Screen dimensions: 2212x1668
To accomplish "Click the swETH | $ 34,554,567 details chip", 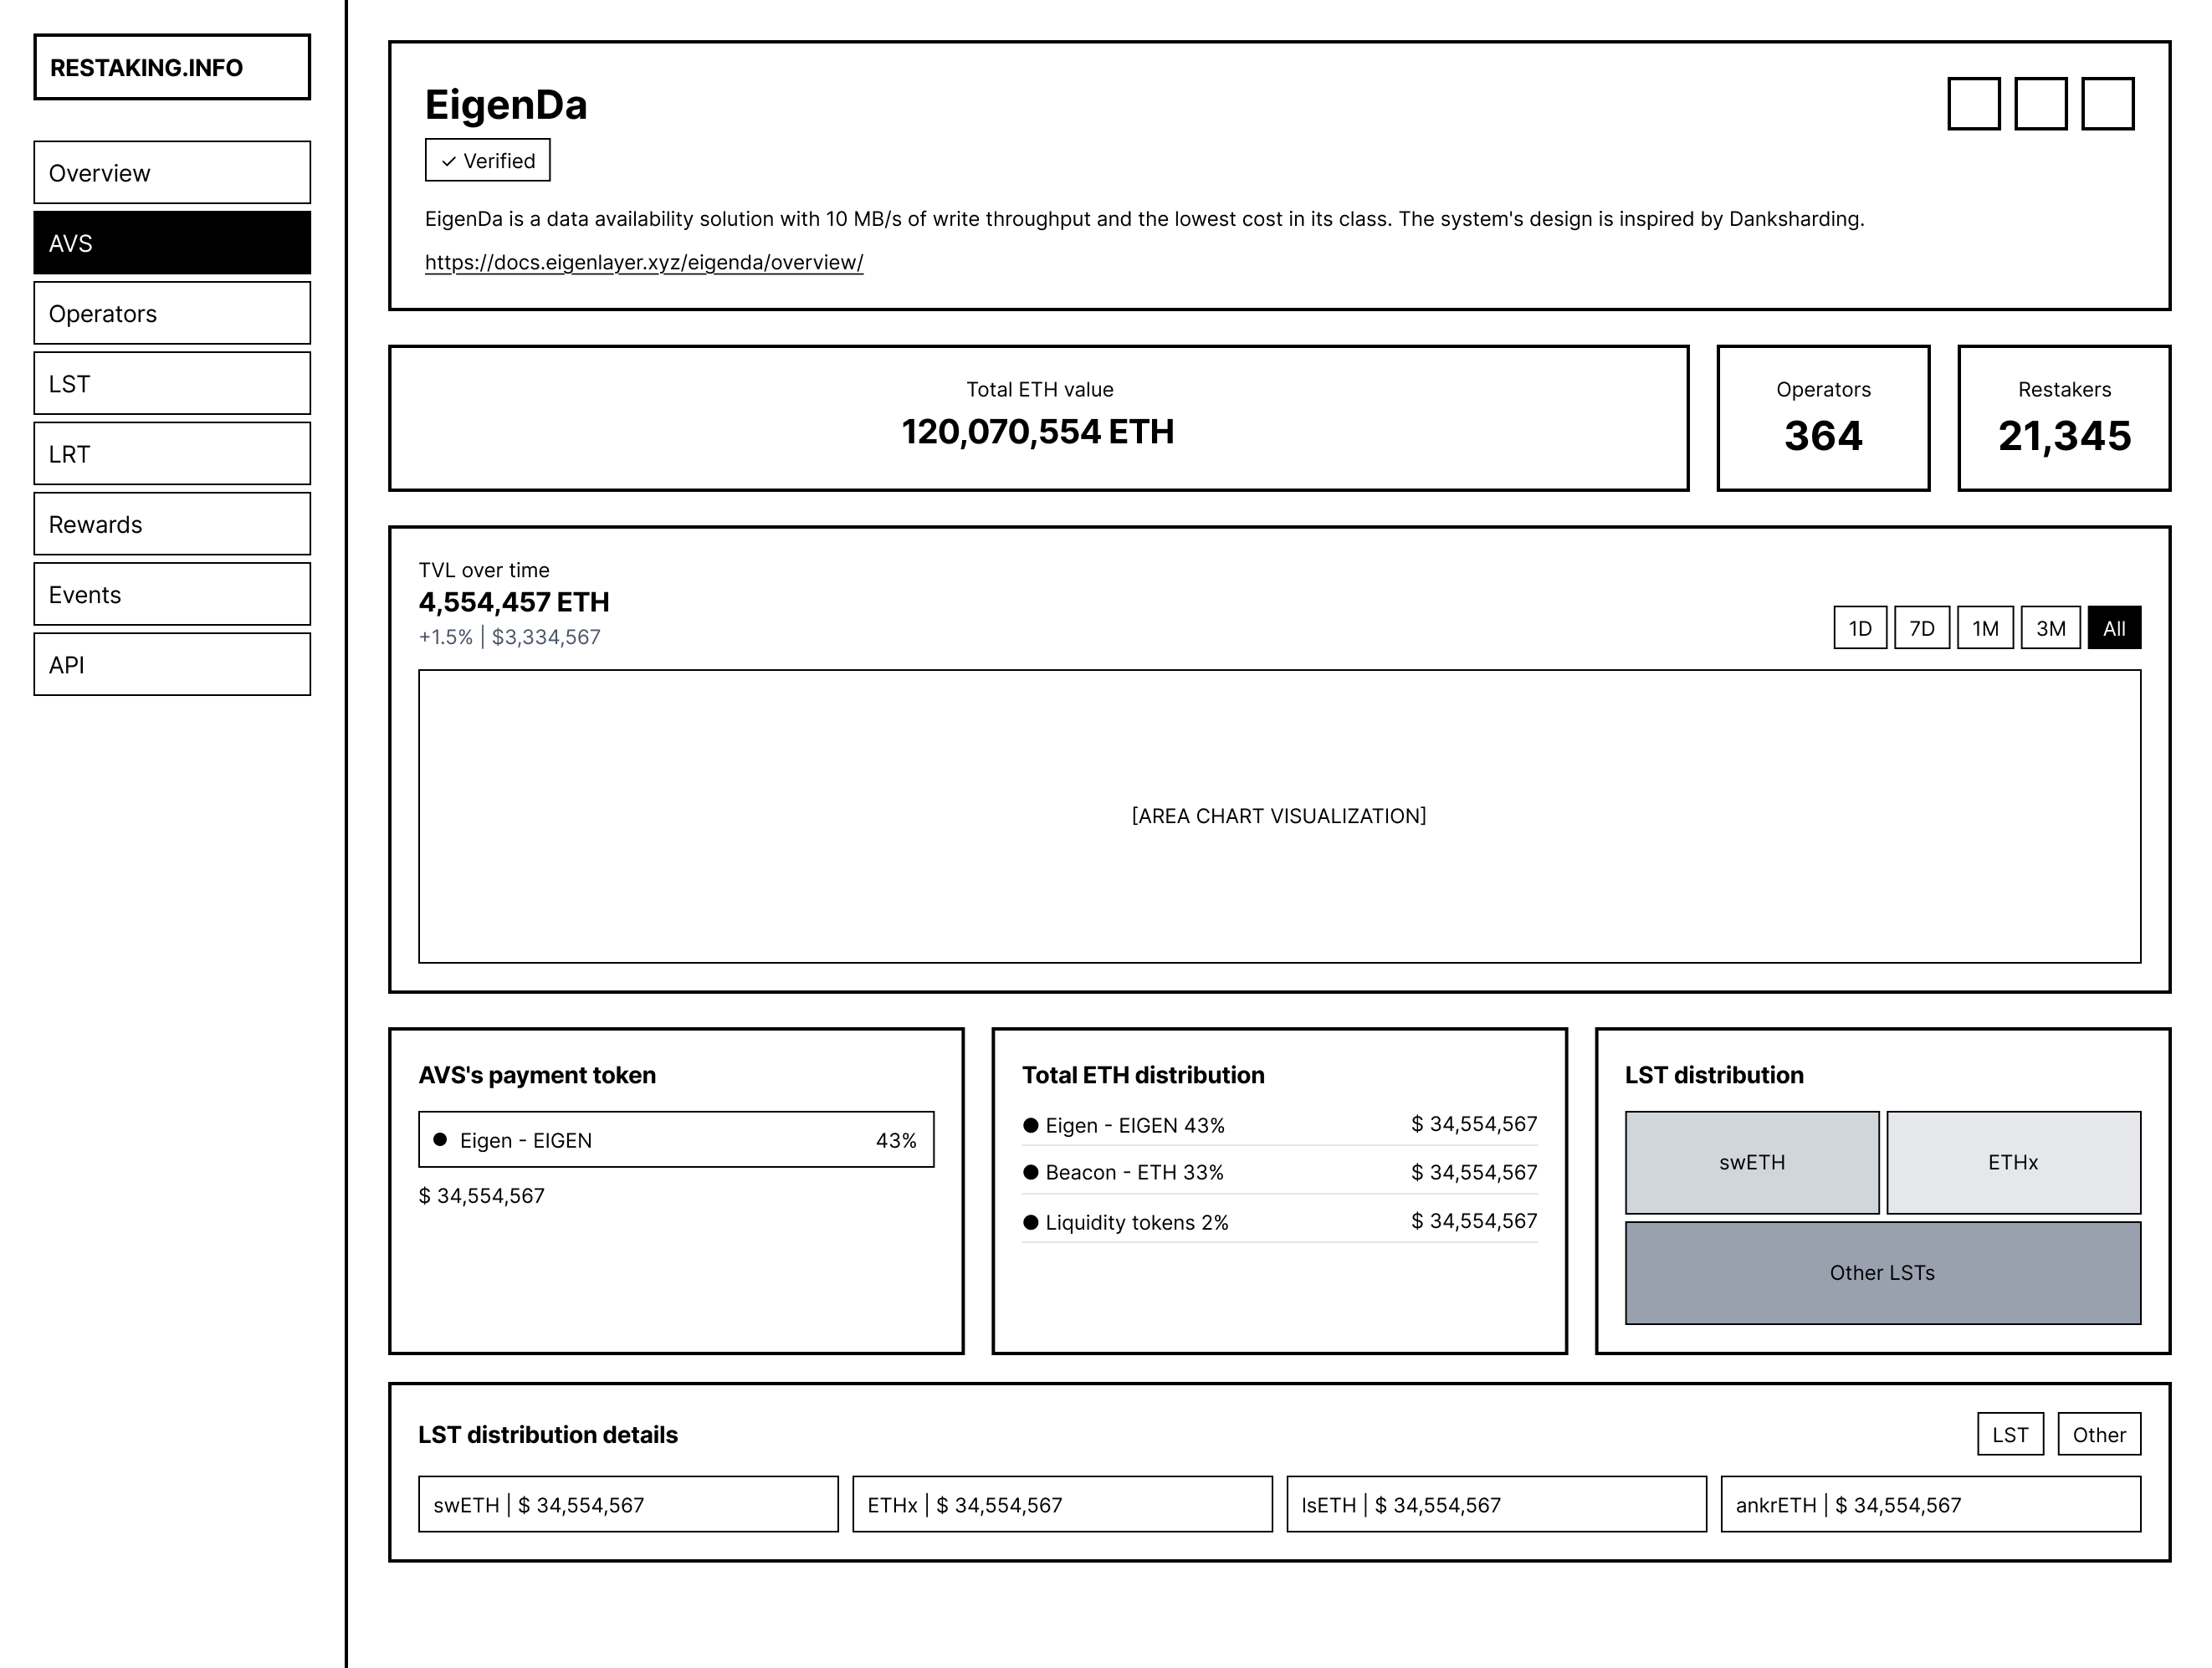I will (x=628, y=1504).
